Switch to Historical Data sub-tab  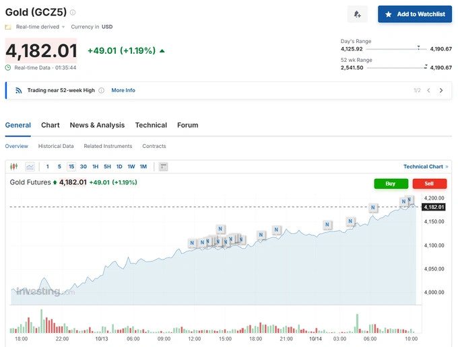click(56, 146)
